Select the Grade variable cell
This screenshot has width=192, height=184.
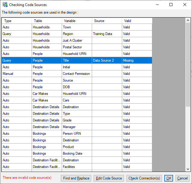coord(77,120)
